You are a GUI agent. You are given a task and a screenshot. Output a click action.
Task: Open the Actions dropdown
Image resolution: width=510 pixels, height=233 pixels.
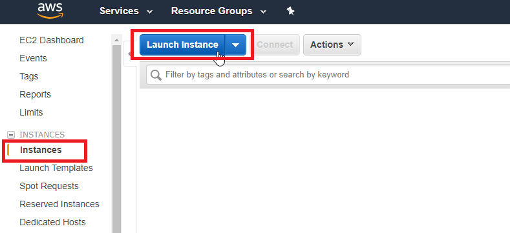[332, 45]
